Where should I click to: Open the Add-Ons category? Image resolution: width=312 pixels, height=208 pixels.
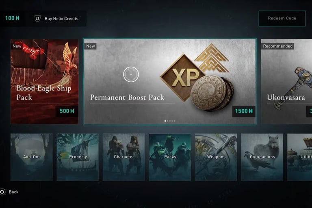[31, 157]
